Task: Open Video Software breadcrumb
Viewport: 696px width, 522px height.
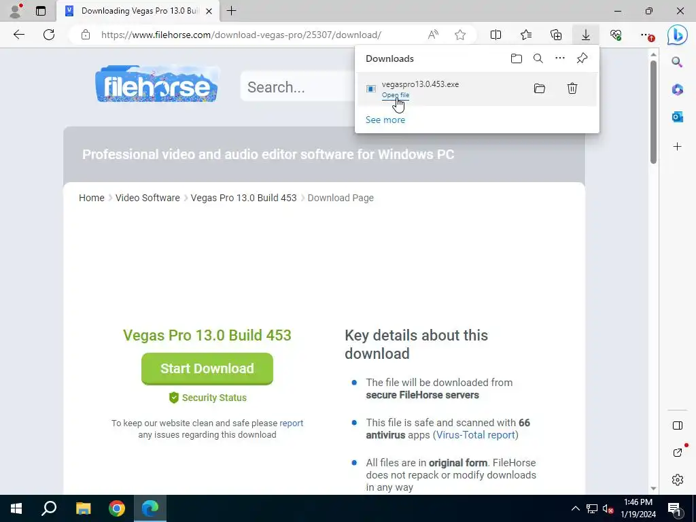Action: (147, 198)
